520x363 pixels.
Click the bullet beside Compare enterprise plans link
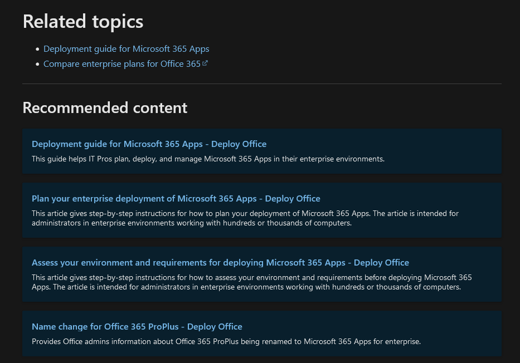[x=37, y=63]
